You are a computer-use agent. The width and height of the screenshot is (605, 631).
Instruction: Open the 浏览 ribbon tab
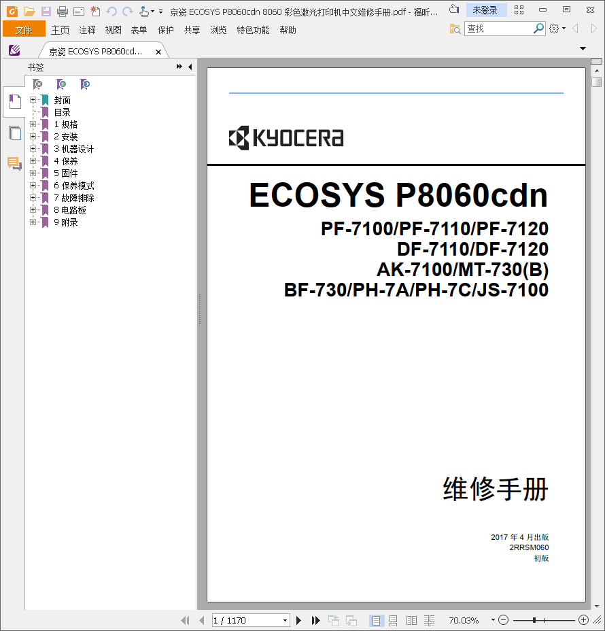tap(218, 30)
